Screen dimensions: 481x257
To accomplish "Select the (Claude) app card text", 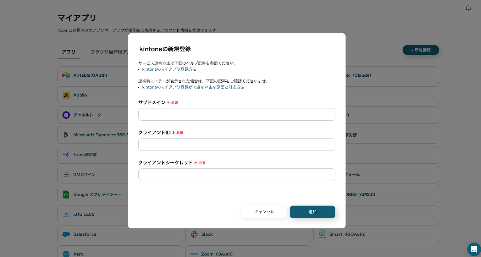I will click(358, 75).
